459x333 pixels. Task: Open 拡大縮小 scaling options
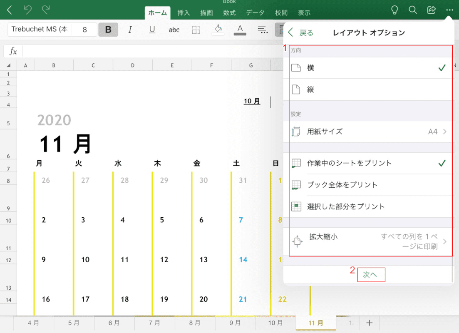369,241
